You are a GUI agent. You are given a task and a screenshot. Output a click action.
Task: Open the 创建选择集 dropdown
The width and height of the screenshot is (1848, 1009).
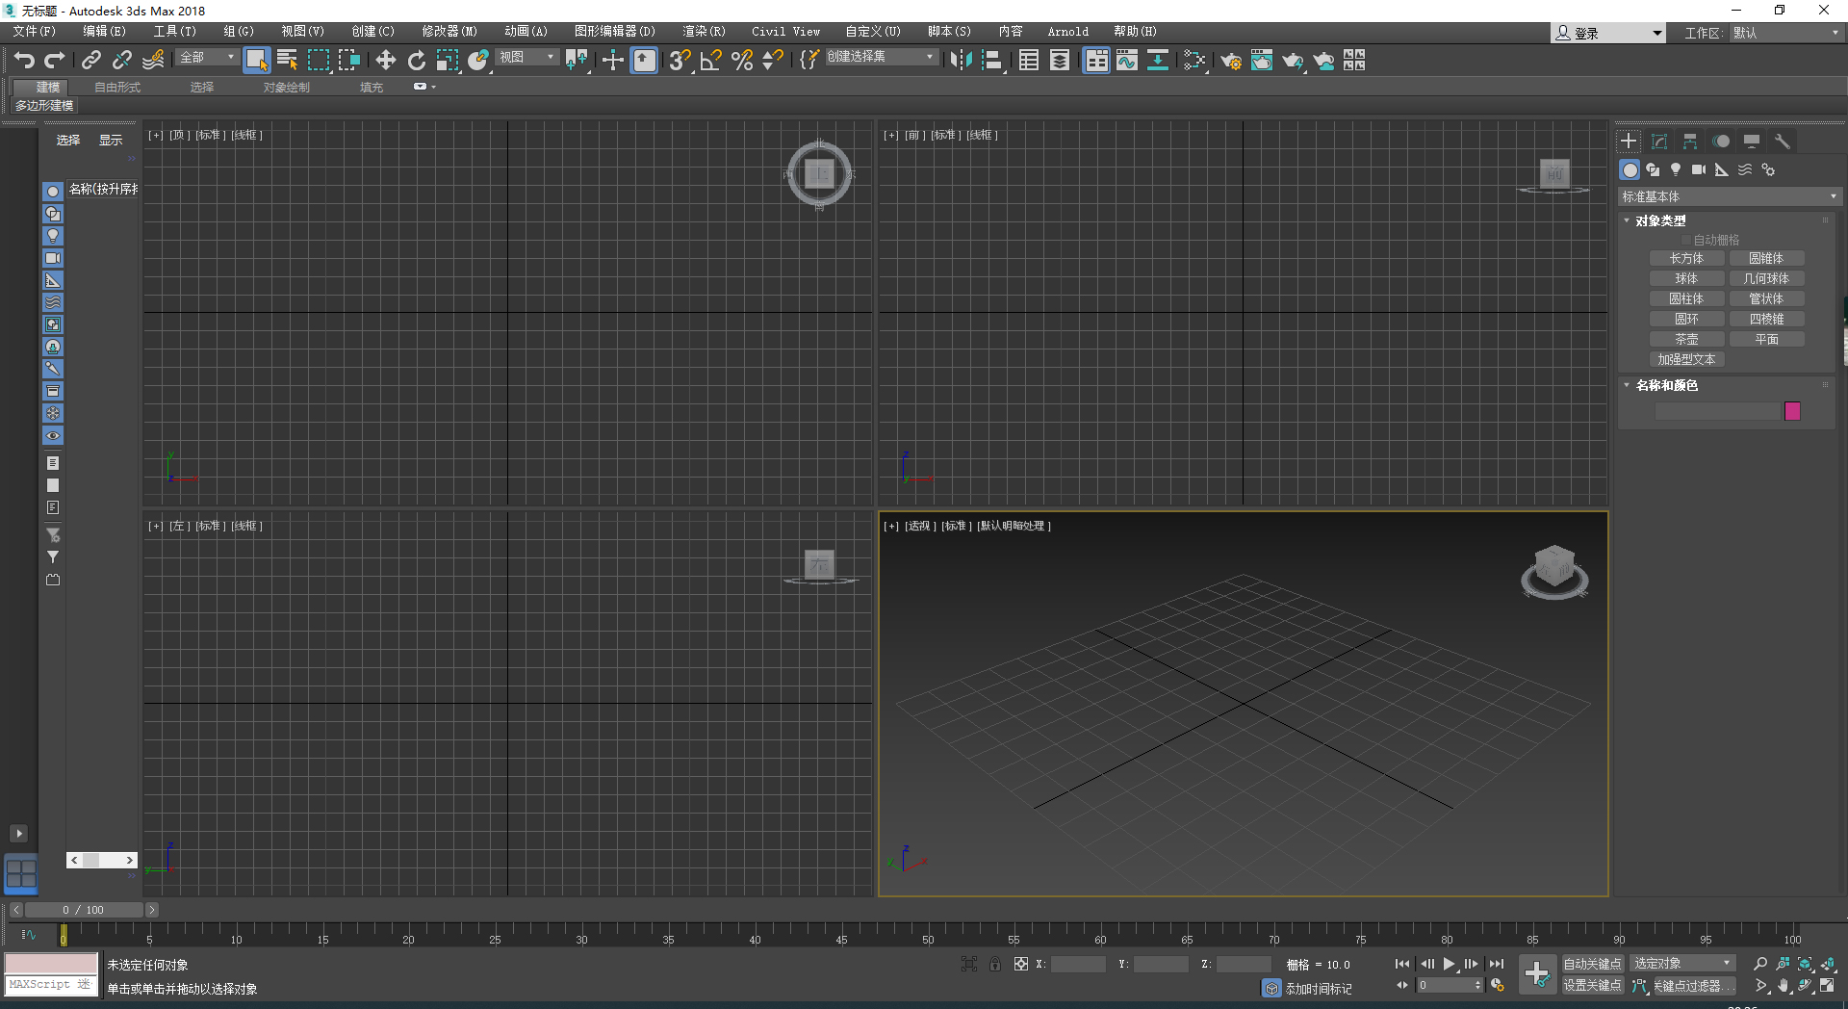click(x=881, y=58)
